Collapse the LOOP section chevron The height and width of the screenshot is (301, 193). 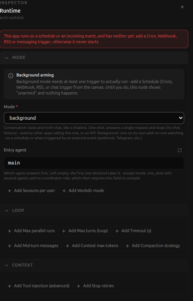click(x=6, y=211)
